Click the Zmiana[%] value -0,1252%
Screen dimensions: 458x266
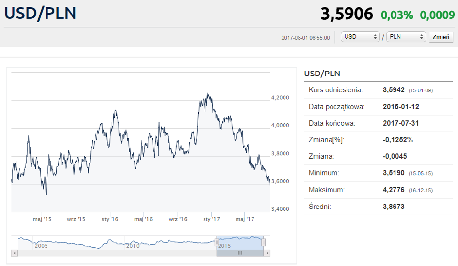tap(398, 140)
